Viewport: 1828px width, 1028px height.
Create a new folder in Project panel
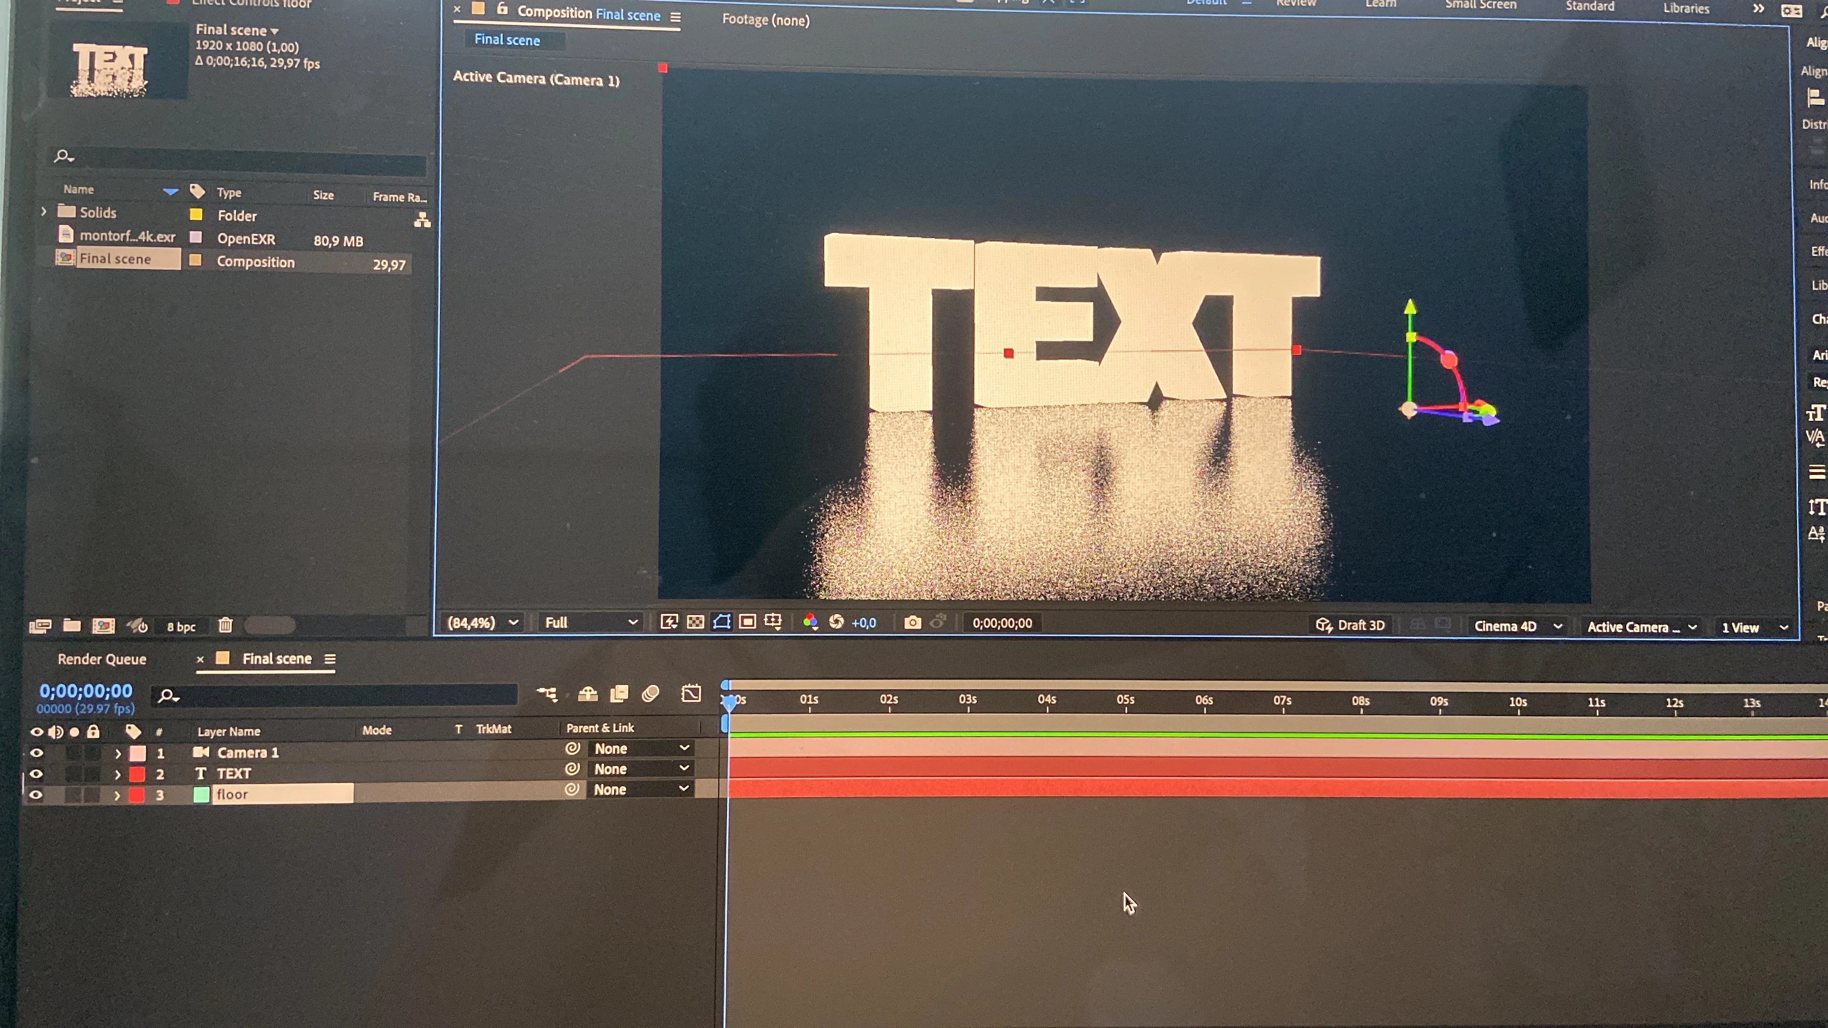(72, 625)
